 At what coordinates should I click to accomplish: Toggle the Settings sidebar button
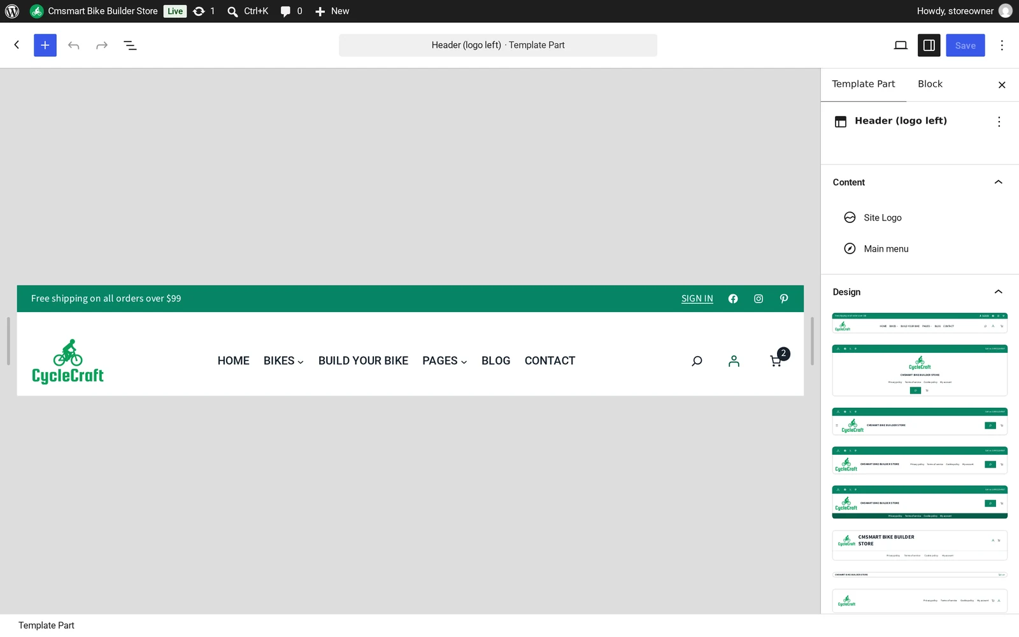click(x=929, y=45)
